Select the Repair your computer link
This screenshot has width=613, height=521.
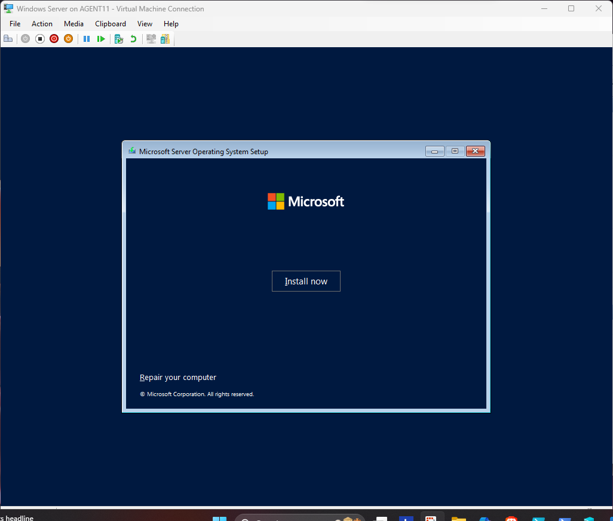coord(178,378)
